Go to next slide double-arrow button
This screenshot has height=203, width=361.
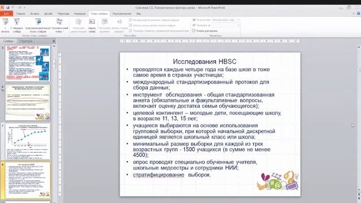click(x=359, y=198)
